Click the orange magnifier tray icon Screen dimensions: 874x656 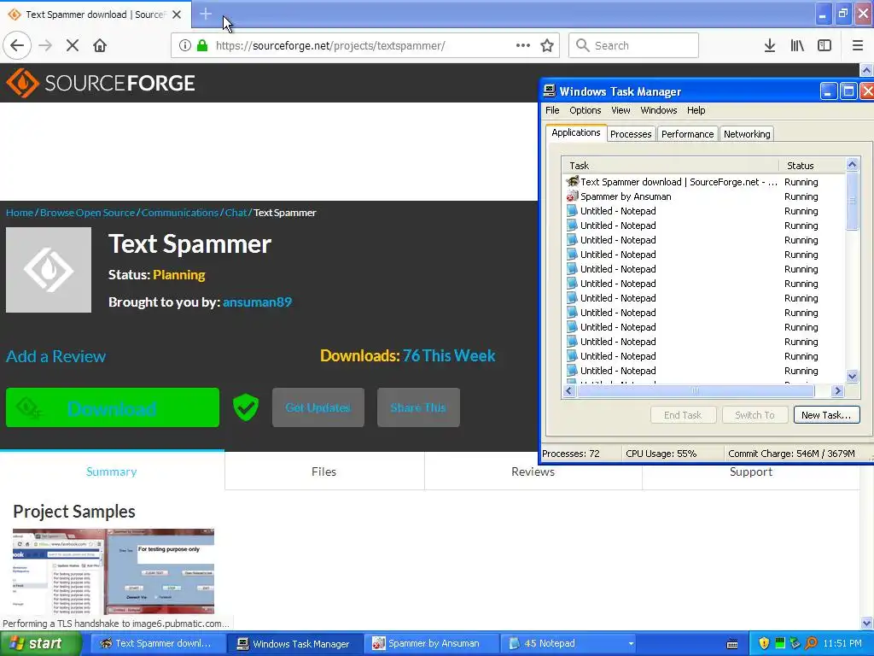[x=811, y=644]
